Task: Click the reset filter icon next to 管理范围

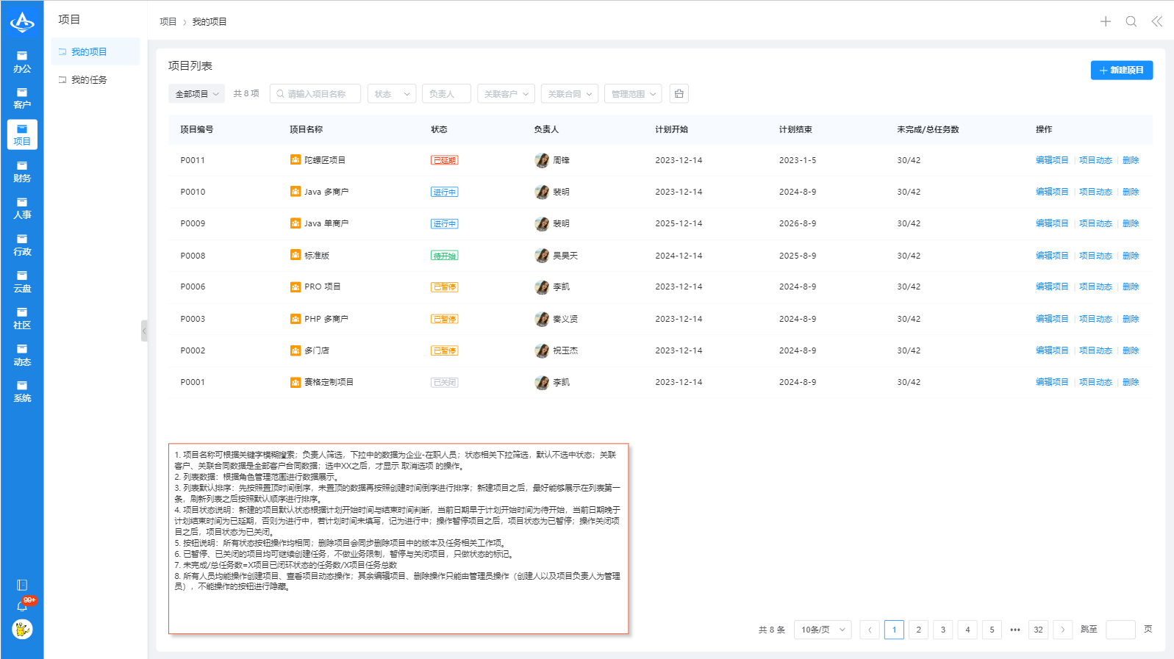Action: [x=679, y=93]
